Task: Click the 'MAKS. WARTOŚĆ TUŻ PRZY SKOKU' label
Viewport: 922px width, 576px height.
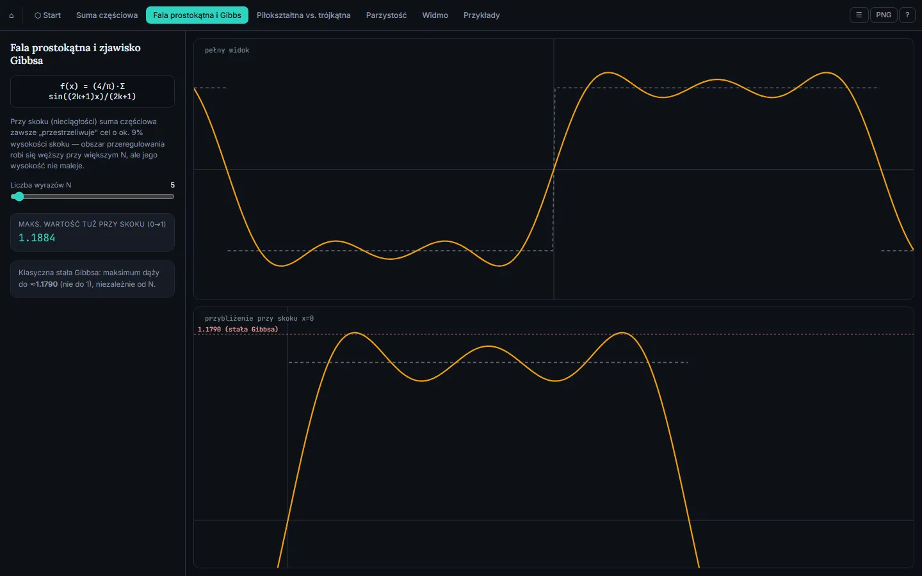Action: pyautogui.click(x=92, y=225)
